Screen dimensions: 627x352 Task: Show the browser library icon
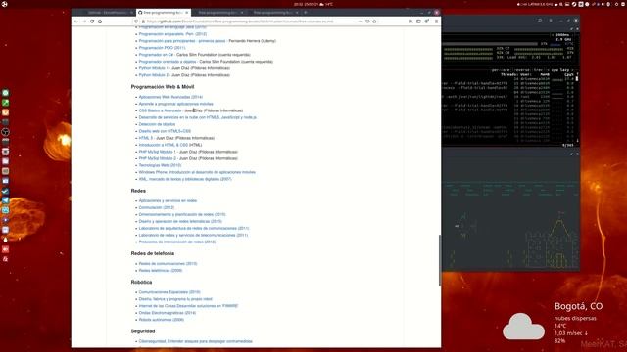[410, 22]
